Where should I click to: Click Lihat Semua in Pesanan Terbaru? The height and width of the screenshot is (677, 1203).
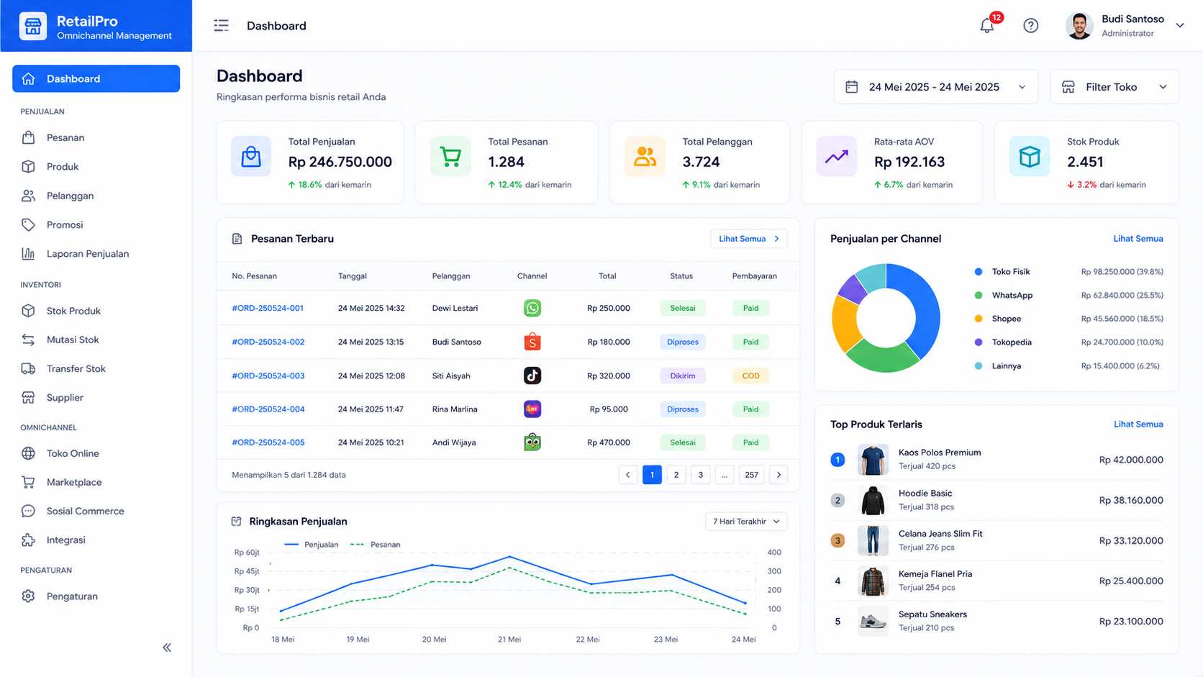pyautogui.click(x=749, y=239)
